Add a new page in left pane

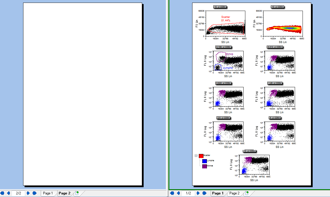(77, 193)
